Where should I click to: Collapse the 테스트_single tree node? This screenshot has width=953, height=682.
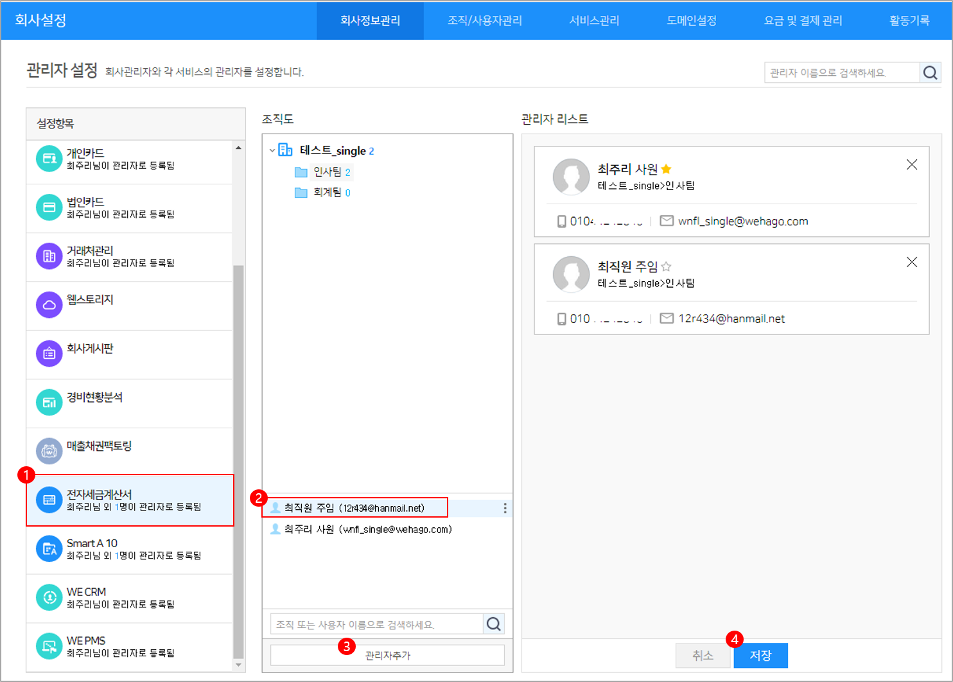click(x=272, y=150)
